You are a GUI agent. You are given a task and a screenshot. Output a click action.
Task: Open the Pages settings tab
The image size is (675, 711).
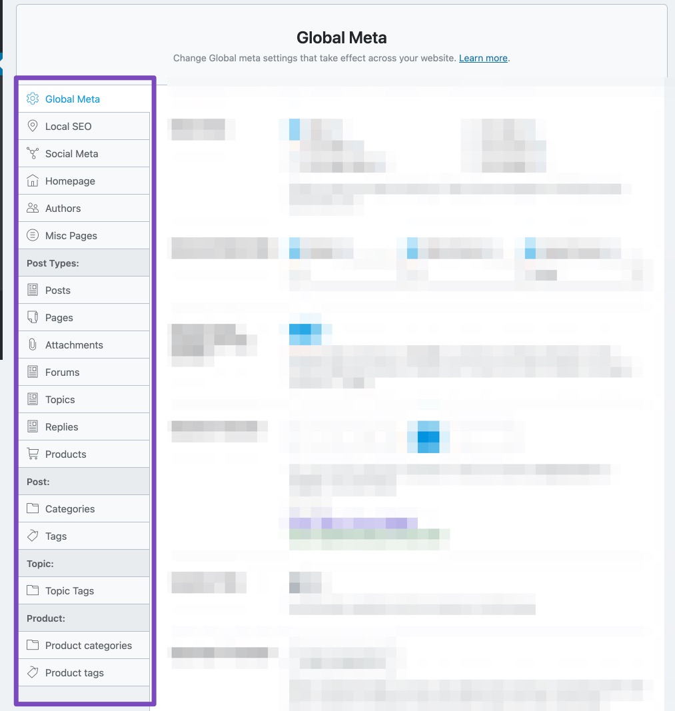click(x=57, y=317)
